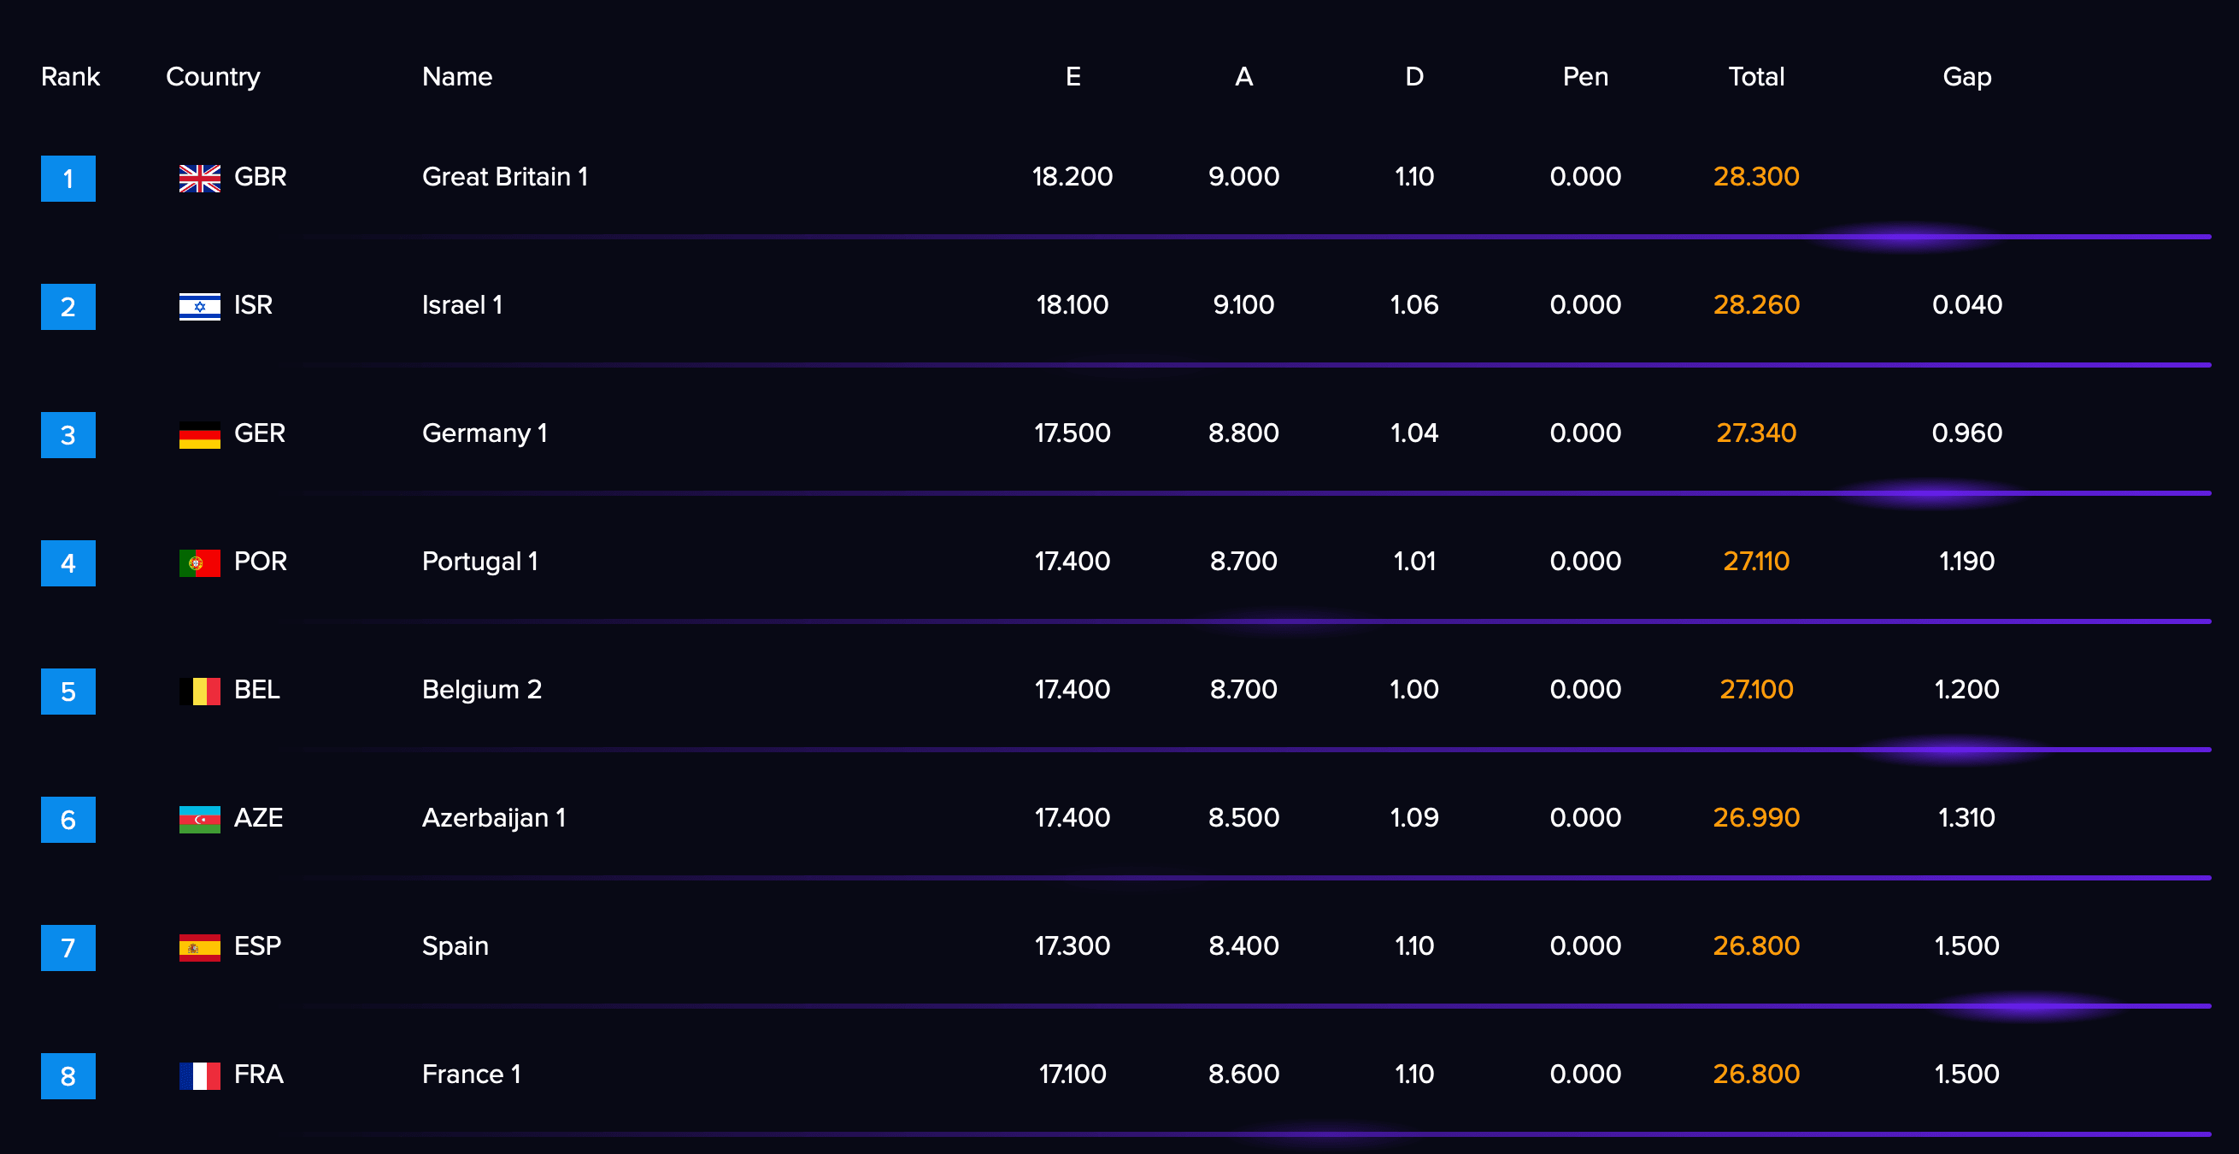Open the Azerbaijan 1 team name
The image size is (2239, 1154).
(494, 818)
